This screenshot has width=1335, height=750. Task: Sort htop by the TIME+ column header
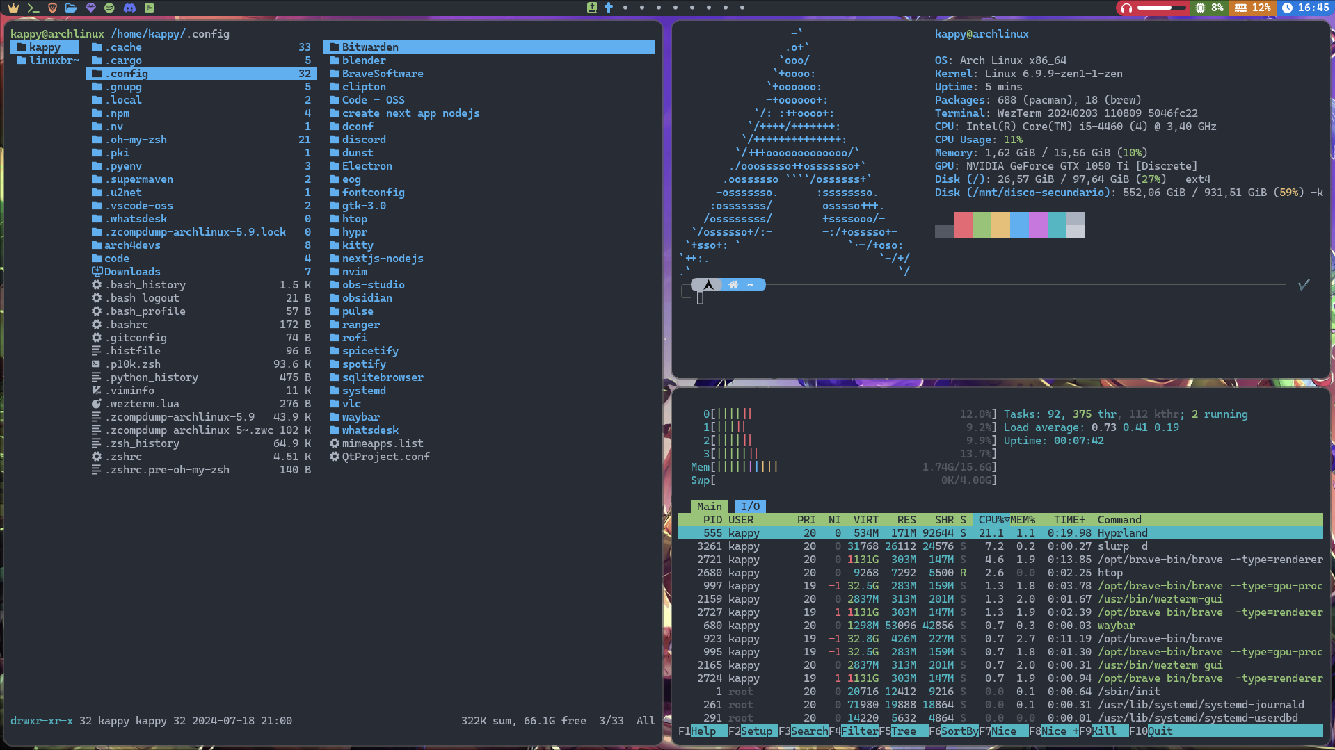click(1069, 520)
